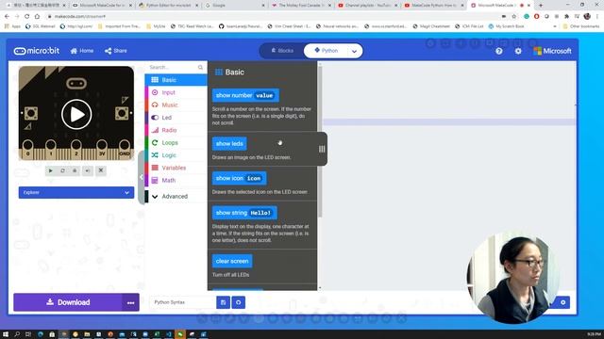The width and height of the screenshot is (604, 339).
Task: Open browser home page
Action: [37, 17]
